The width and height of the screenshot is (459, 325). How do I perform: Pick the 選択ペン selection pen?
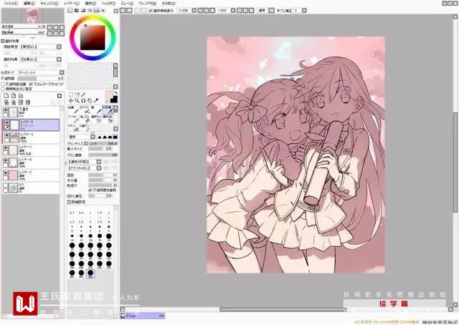[x=96, y=119]
